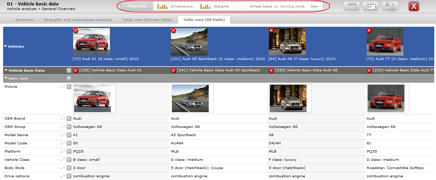Remove [228] Vehicle Basic Data Audi A1
The width and height of the screenshot is (436, 180).
pos(76,70)
